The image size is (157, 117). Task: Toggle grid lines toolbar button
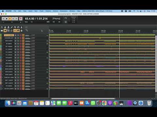pyautogui.click(x=15, y=31)
